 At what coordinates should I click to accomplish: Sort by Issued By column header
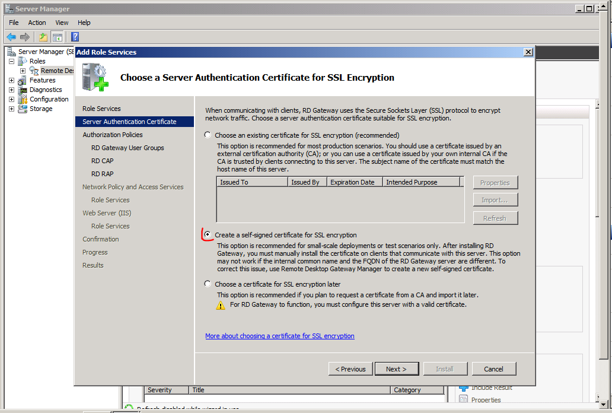pyautogui.click(x=307, y=182)
